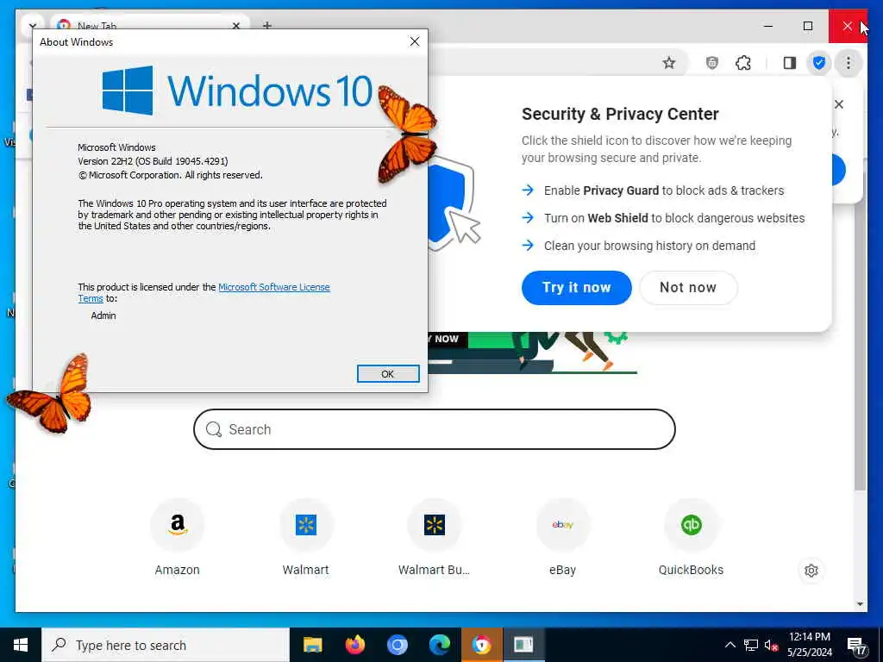Click the taskbar search box
This screenshot has width=883, height=662.
coord(165,645)
